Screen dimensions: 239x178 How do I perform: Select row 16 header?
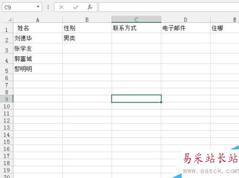click(7, 148)
